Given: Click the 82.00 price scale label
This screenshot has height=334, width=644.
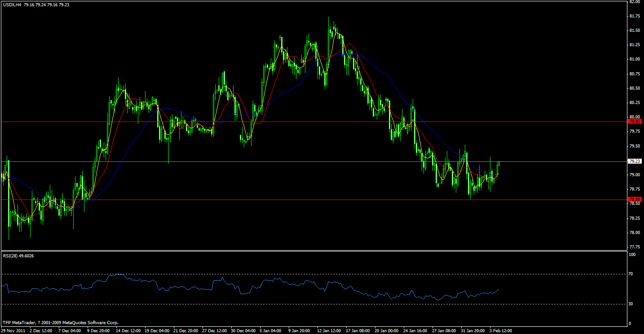Looking at the screenshot, I should pyautogui.click(x=635, y=2).
